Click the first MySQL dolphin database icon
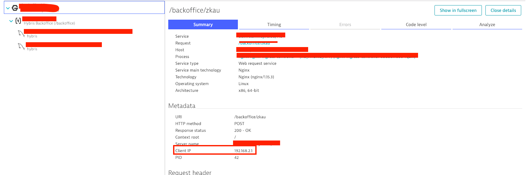The width and height of the screenshot is (527, 175). (21, 33)
